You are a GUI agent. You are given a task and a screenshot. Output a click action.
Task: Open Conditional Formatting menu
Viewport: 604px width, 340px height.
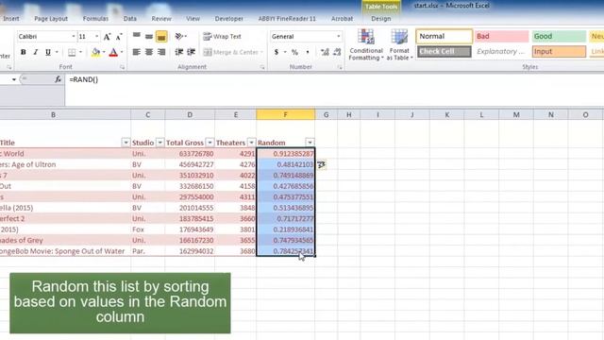(366, 45)
